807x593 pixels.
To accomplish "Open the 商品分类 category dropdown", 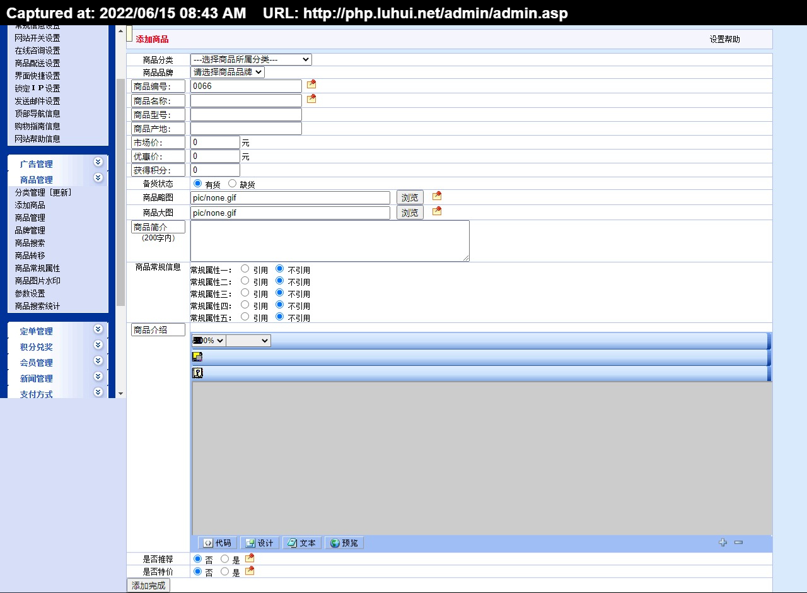I will 251,59.
